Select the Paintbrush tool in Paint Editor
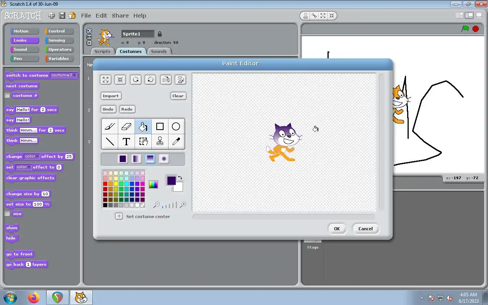 110,126
